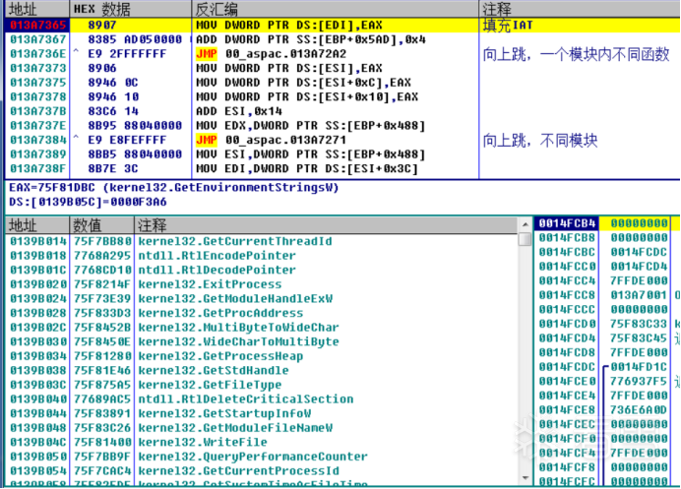Viewport: 681px width, 489px height.
Task: Select the ADD DWORD PTR SS:[EBP+0x5AD],0x4 instruction
Action: (x=311, y=39)
